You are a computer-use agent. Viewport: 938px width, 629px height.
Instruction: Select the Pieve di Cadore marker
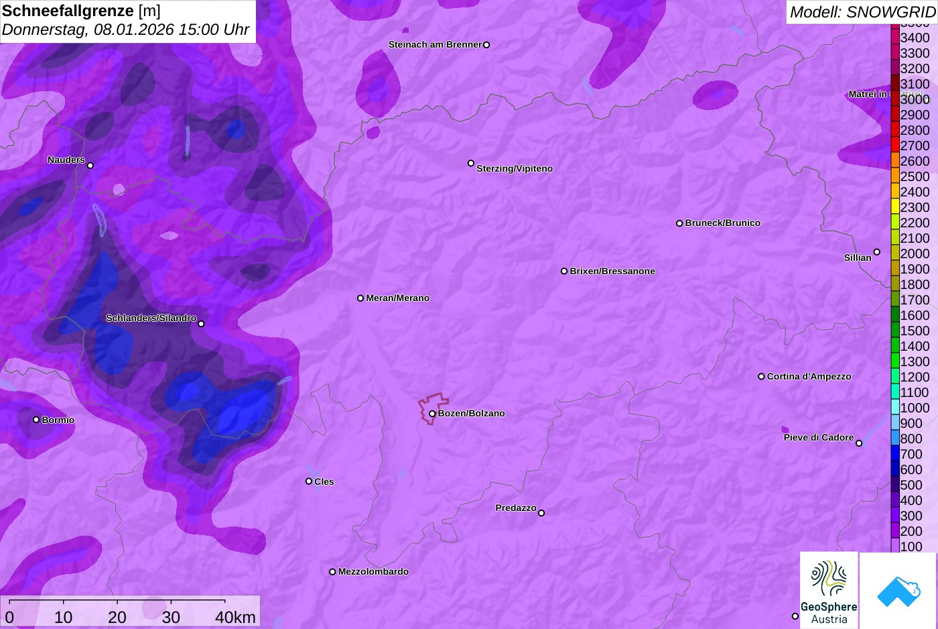(859, 443)
